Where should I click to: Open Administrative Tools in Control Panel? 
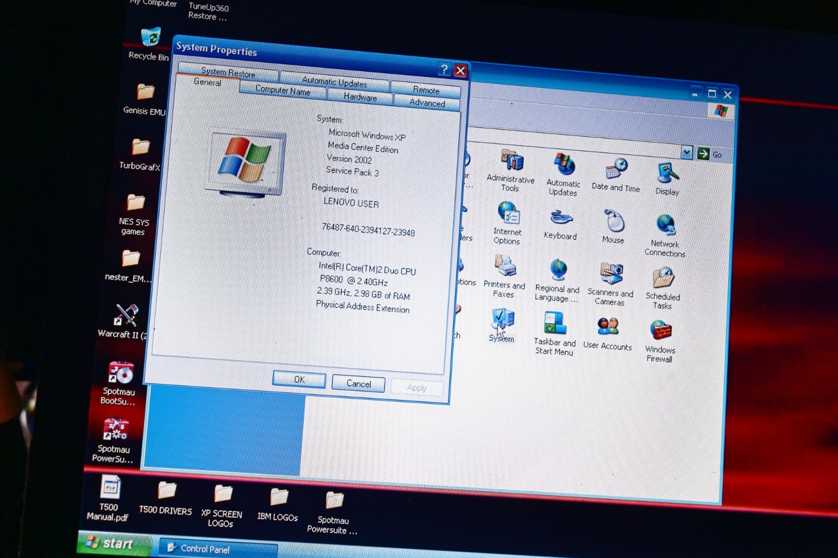coord(511,170)
